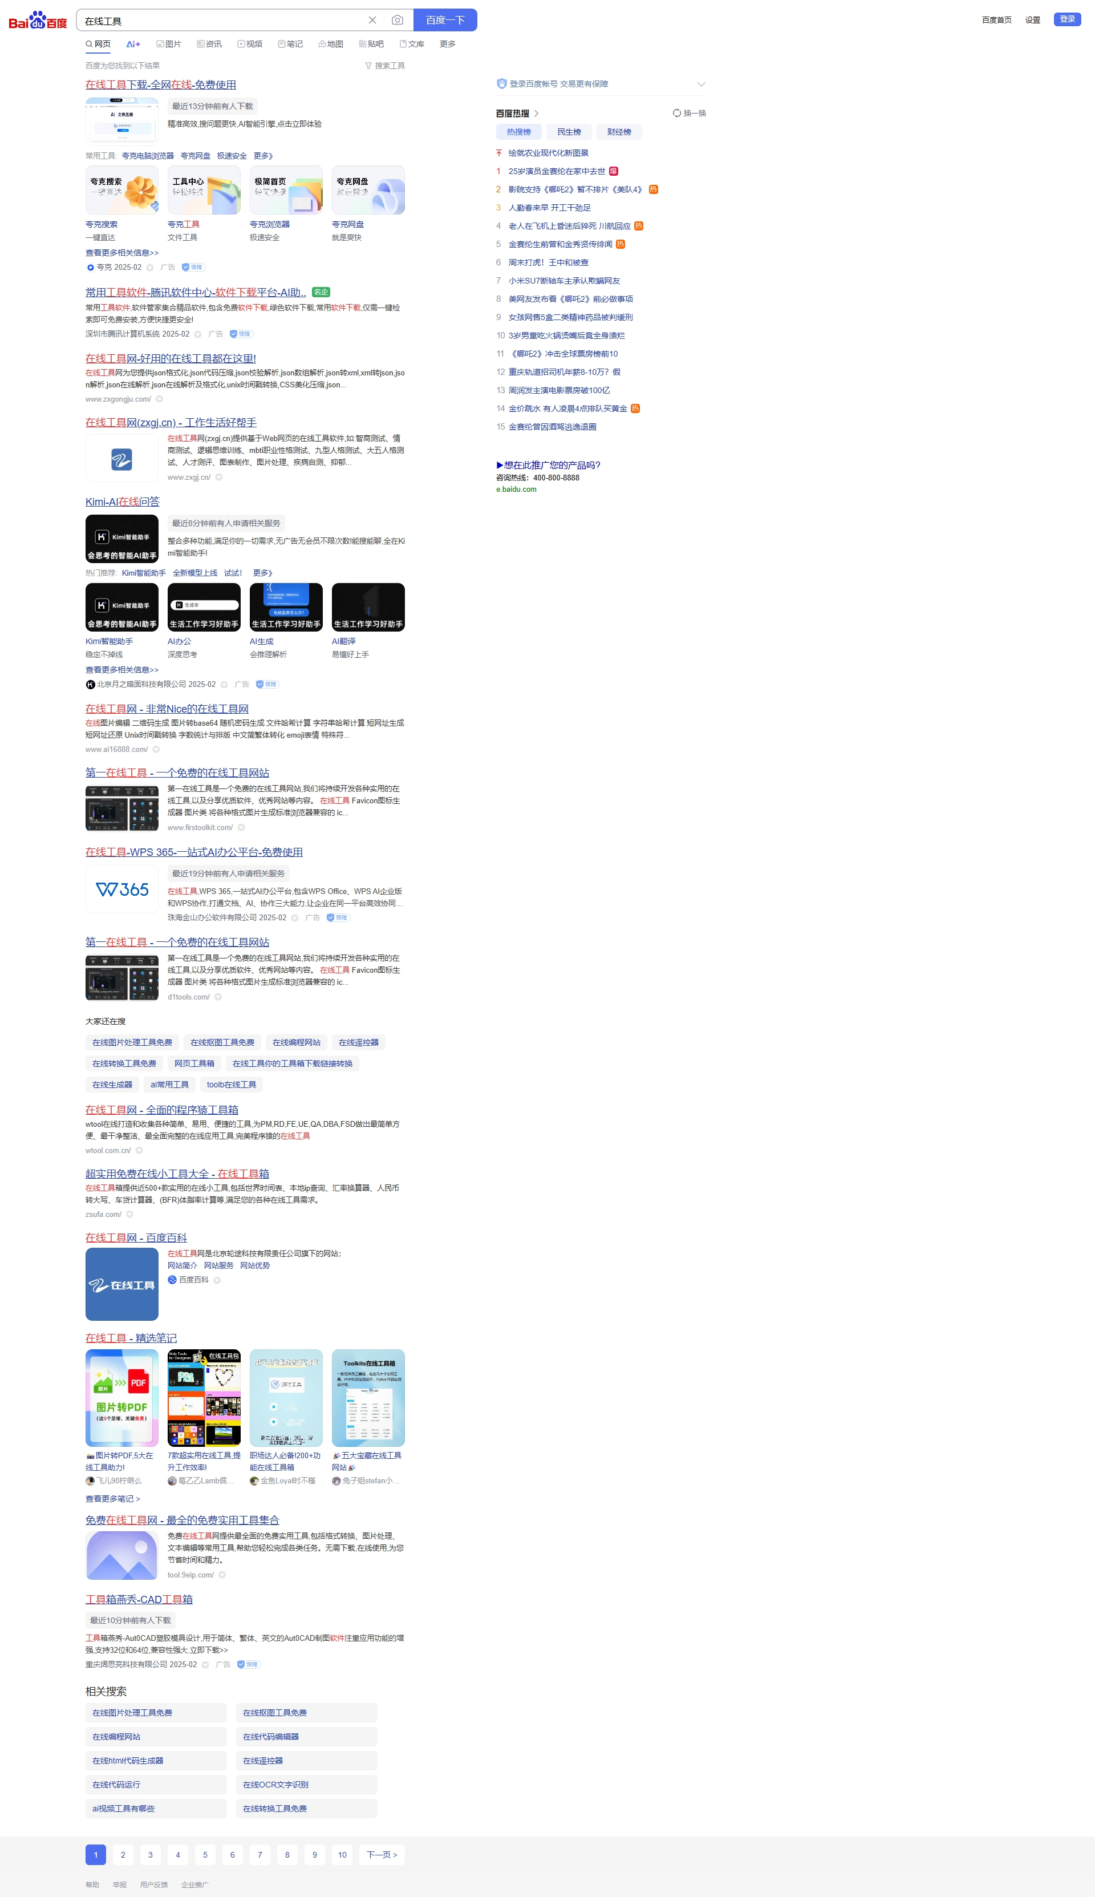Switch to the 视频 tab
Image resolution: width=1095 pixels, height=1897 pixels.
coord(250,45)
